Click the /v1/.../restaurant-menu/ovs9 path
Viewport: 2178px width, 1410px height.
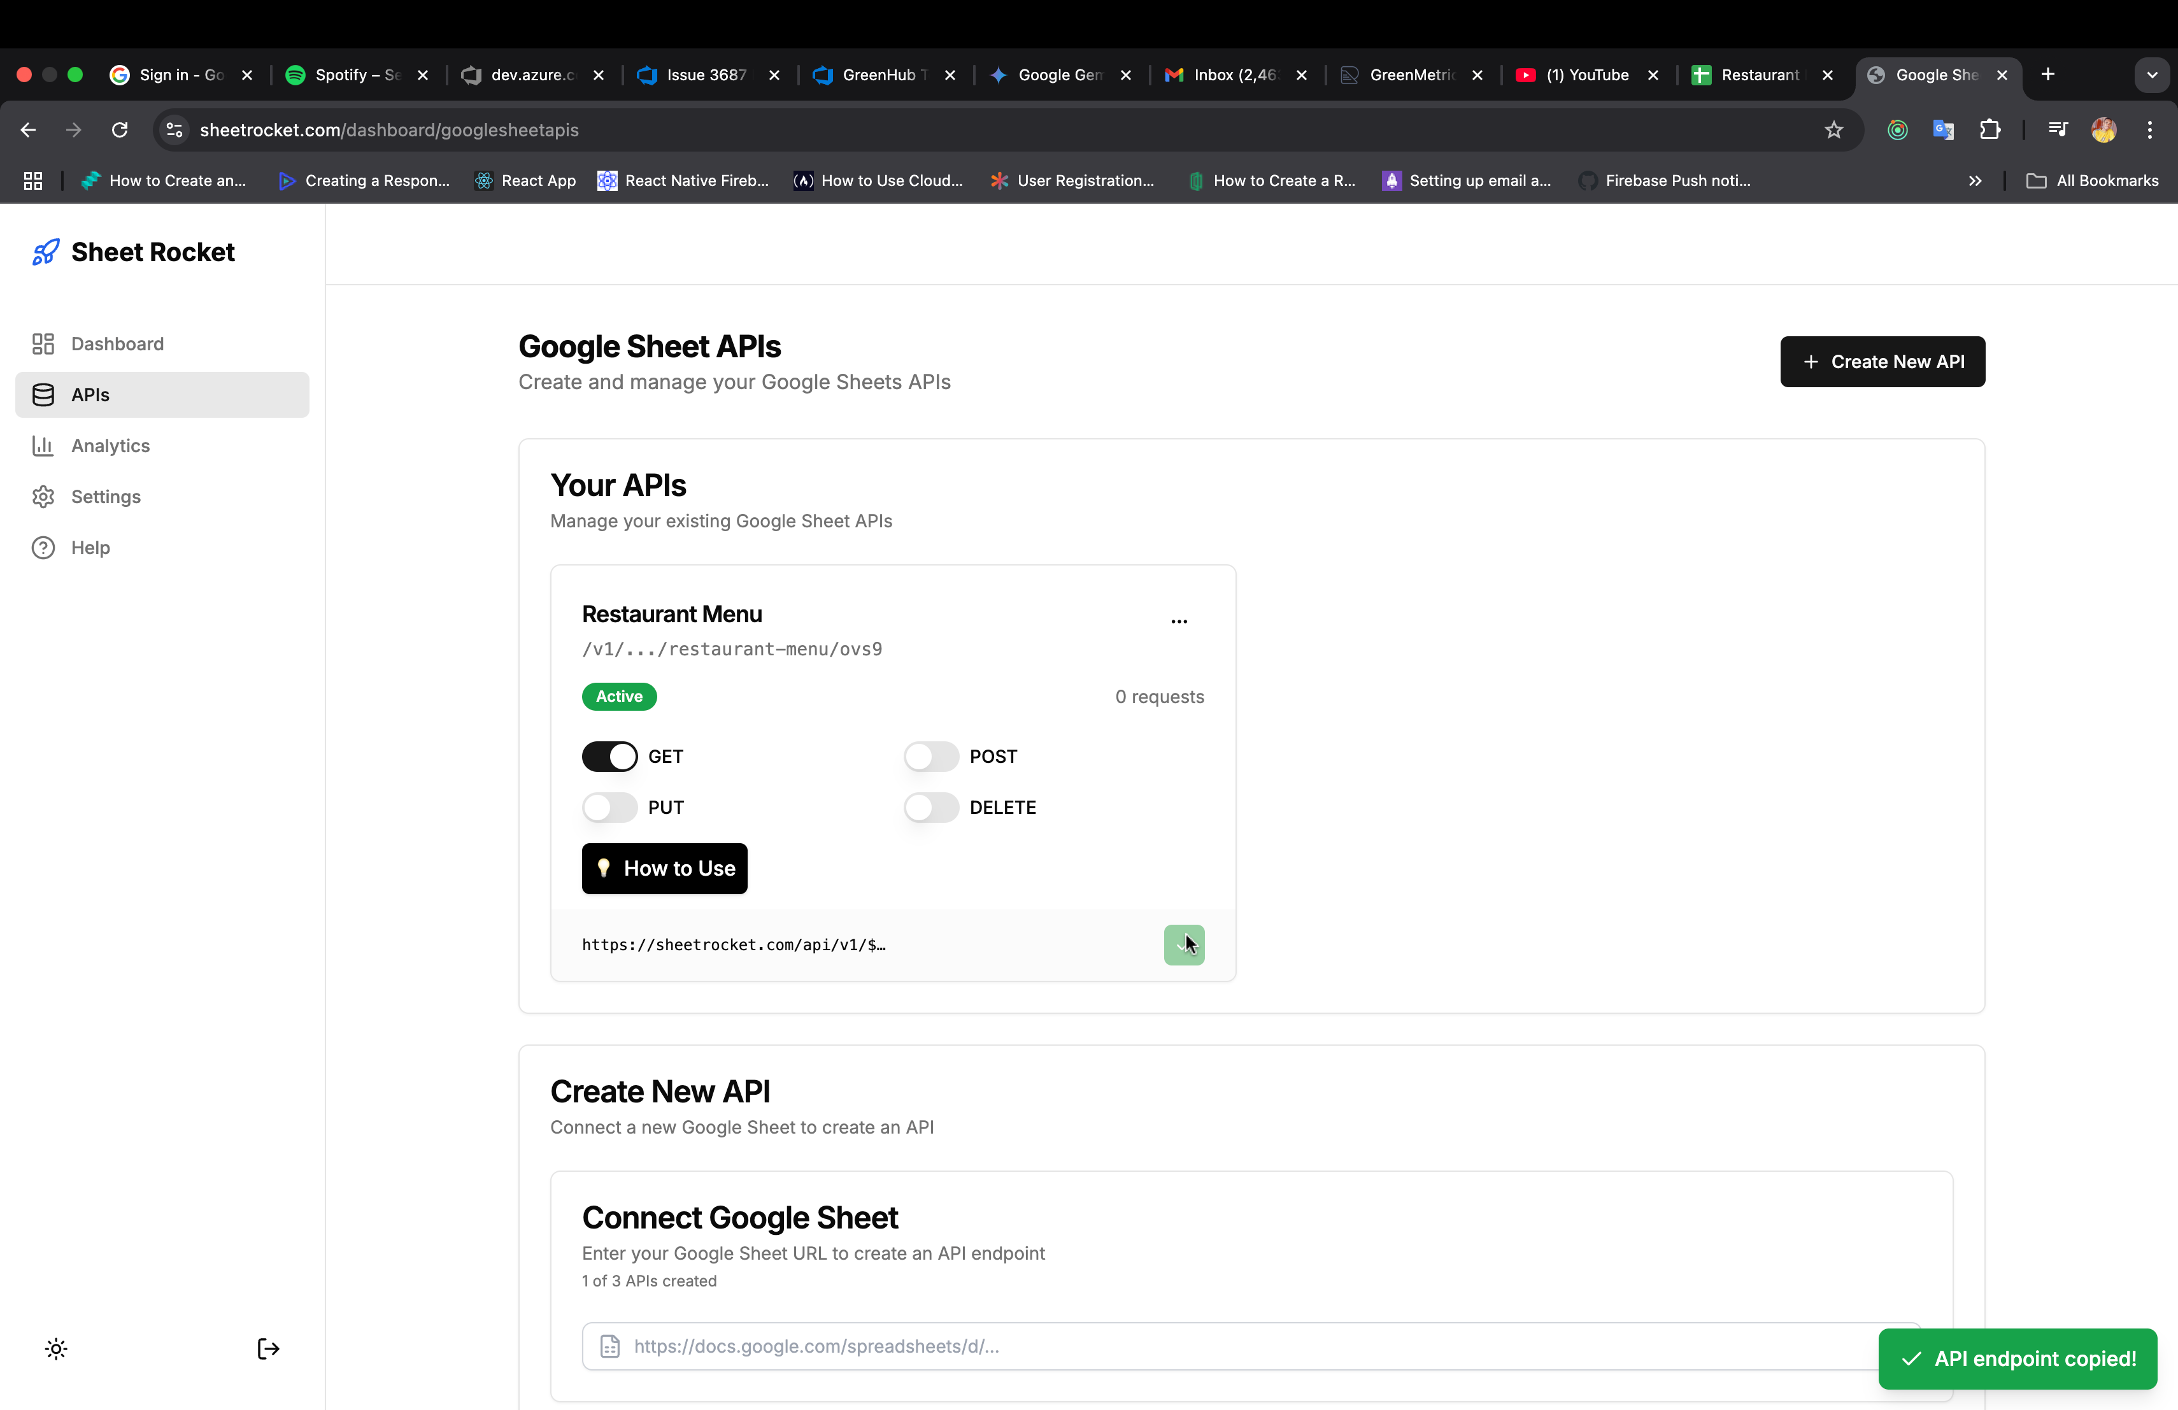732,649
